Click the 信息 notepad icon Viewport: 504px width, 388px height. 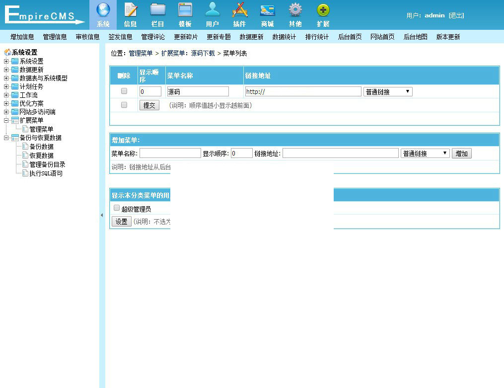[x=131, y=10]
